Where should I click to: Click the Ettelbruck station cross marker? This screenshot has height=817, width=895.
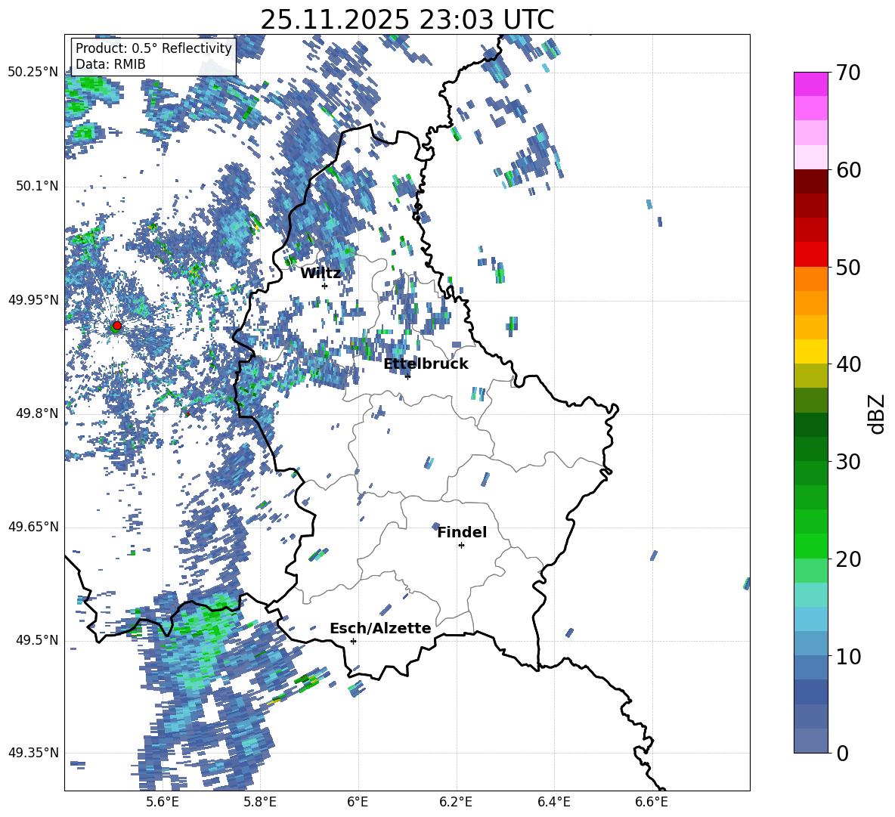[407, 376]
